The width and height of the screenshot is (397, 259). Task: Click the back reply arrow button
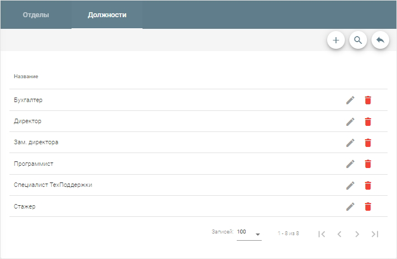[380, 40]
